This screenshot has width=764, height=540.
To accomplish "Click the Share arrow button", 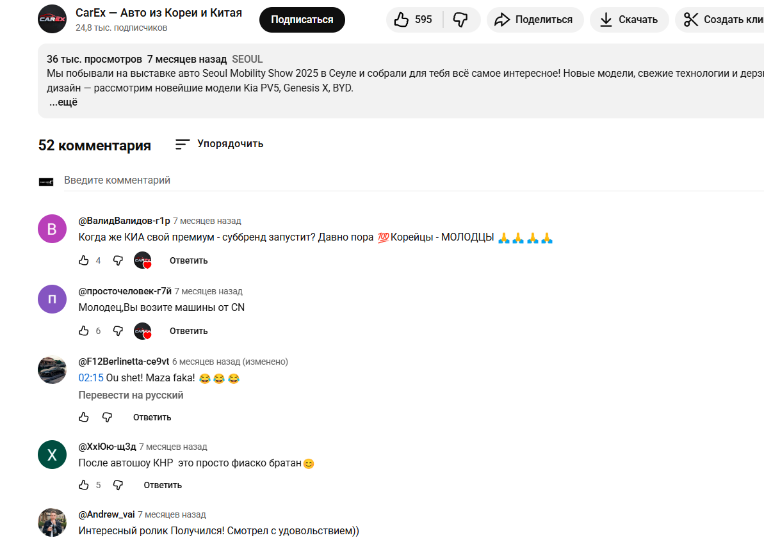I will pyautogui.click(x=535, y=20).
